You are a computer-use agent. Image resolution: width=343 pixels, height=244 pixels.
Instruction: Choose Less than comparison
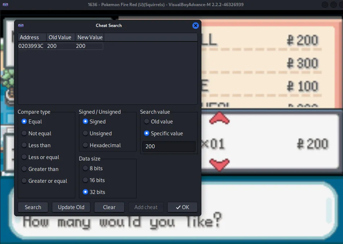pyautogui.click(x=24, y=145)
